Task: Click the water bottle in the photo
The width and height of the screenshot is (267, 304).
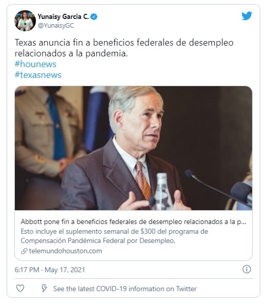Action: pyautogui.click(x=162, y=192)
